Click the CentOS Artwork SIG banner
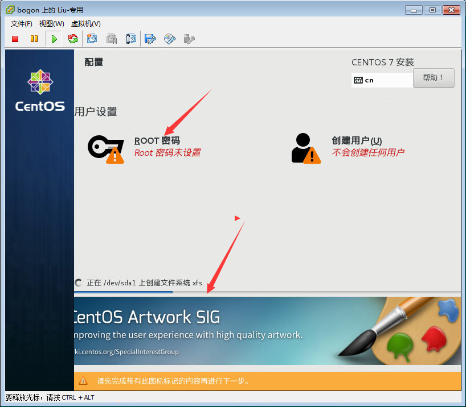Viewport: 466px width, 407px height. tap(268, 331)
